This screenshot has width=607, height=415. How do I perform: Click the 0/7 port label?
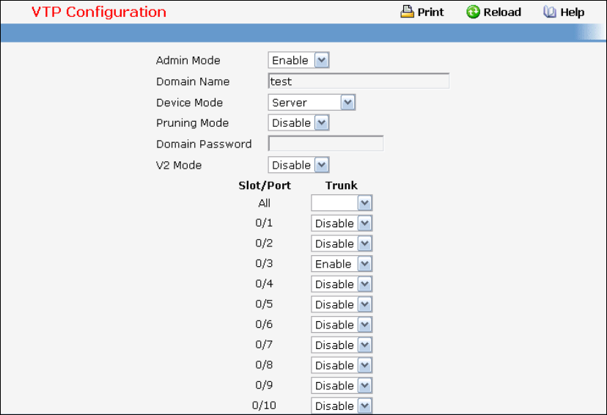tap(264, 345)
